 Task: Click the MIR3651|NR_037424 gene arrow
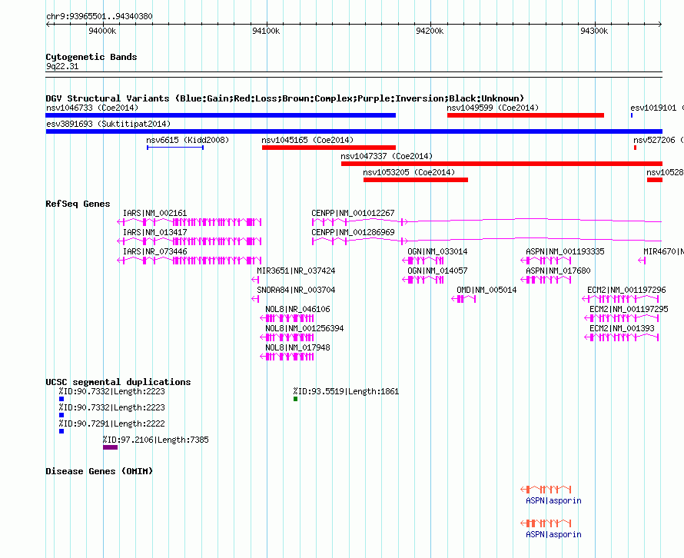click(x=256, y=280)
